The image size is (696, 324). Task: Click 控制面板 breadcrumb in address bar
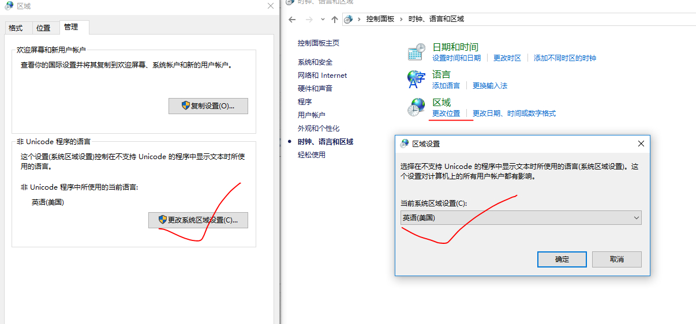click(380, 19)
